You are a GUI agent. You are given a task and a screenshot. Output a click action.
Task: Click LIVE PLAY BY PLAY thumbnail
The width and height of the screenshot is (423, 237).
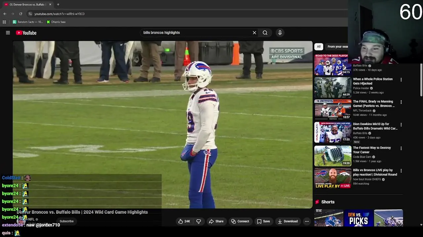(x=333, y=178)
